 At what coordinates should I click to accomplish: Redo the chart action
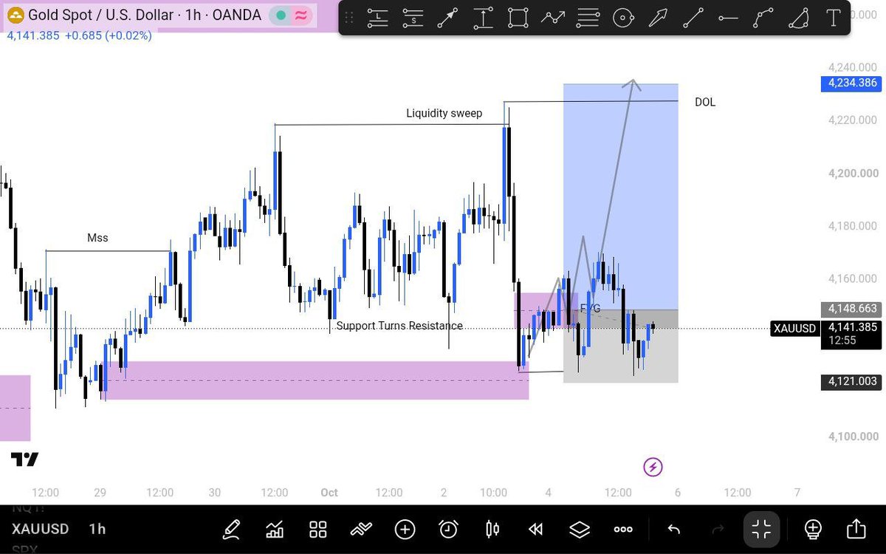coord(717,529)
